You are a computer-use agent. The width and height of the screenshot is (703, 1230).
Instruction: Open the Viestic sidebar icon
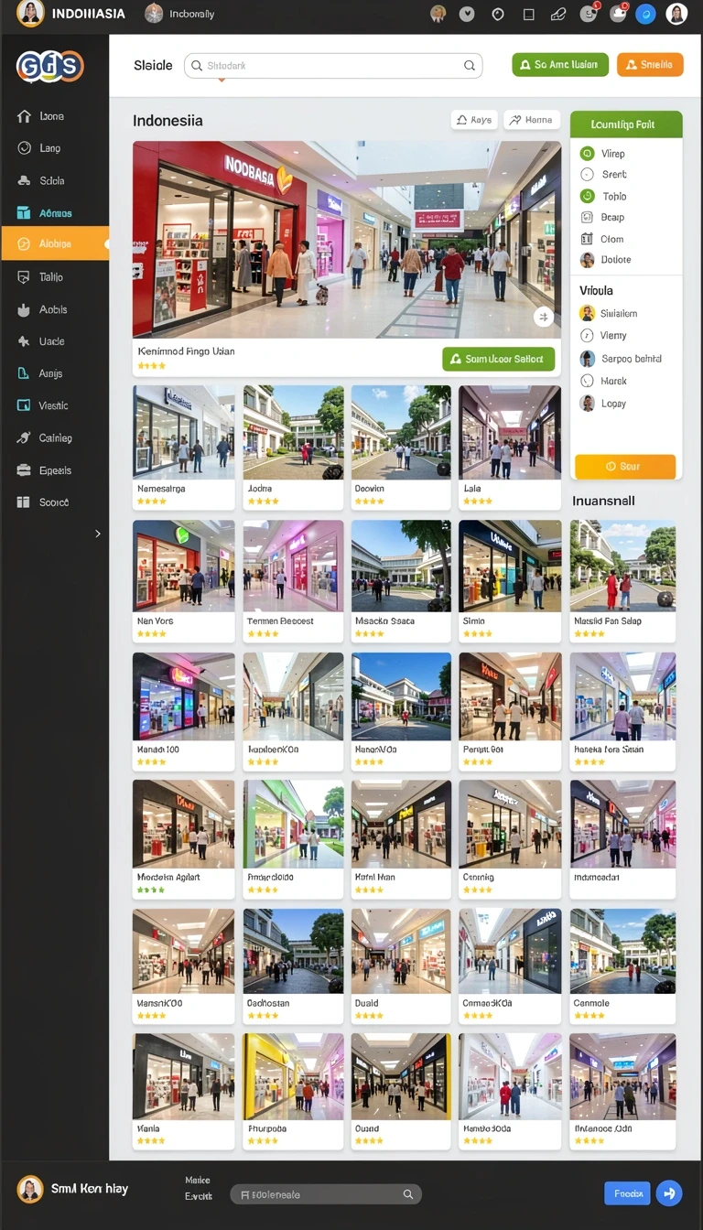click(x=24, y=405)
